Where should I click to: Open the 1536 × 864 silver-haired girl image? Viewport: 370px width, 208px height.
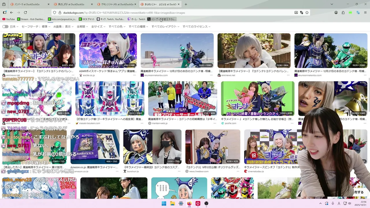point(254,51)
